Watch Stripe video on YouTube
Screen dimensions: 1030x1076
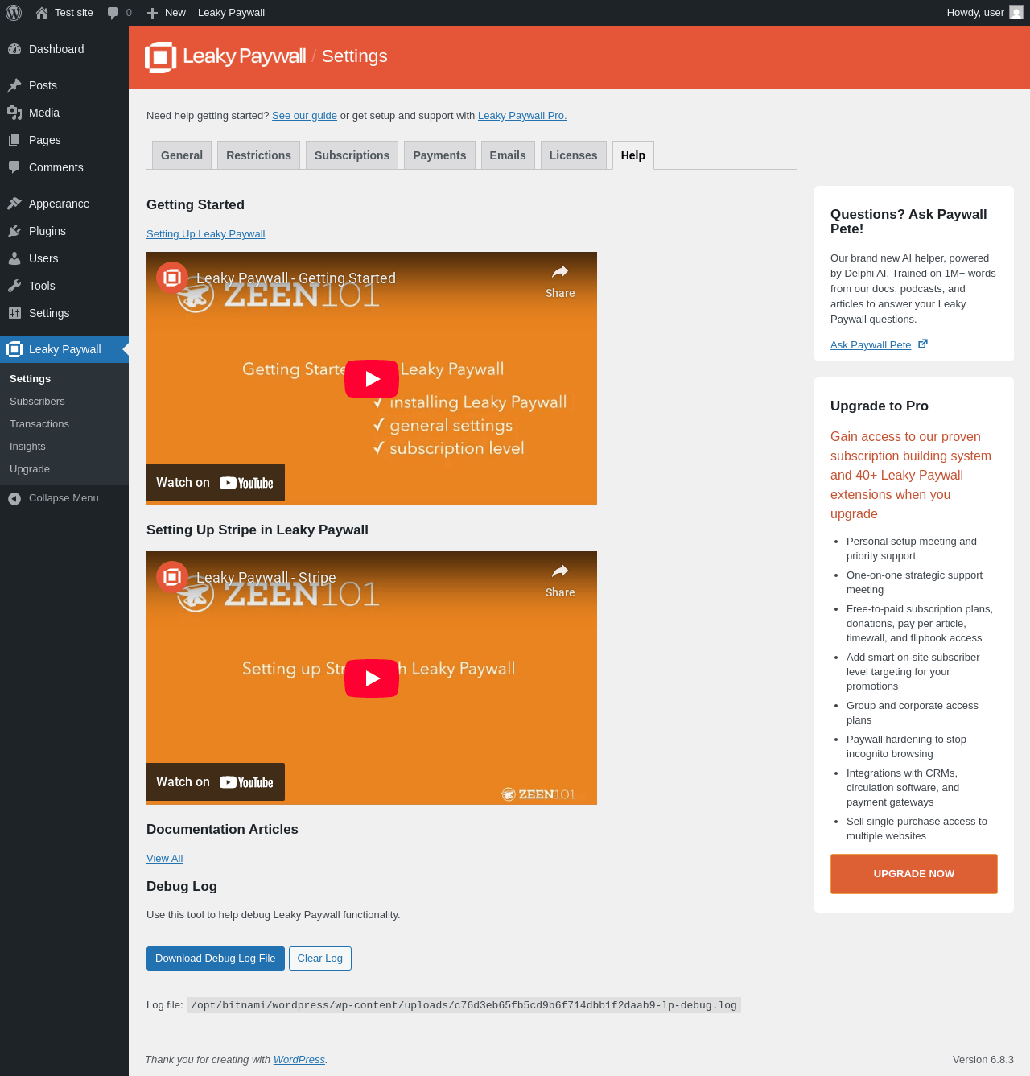coord(216,782)
